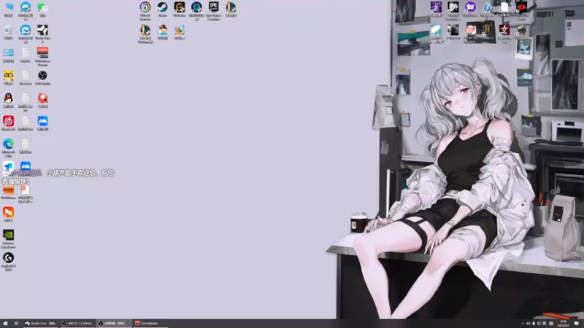Switch to the VoiceMeeter taskbar window
Image resolution: width=584 pixels, height=328 pixels.
[x=150, y=323]
